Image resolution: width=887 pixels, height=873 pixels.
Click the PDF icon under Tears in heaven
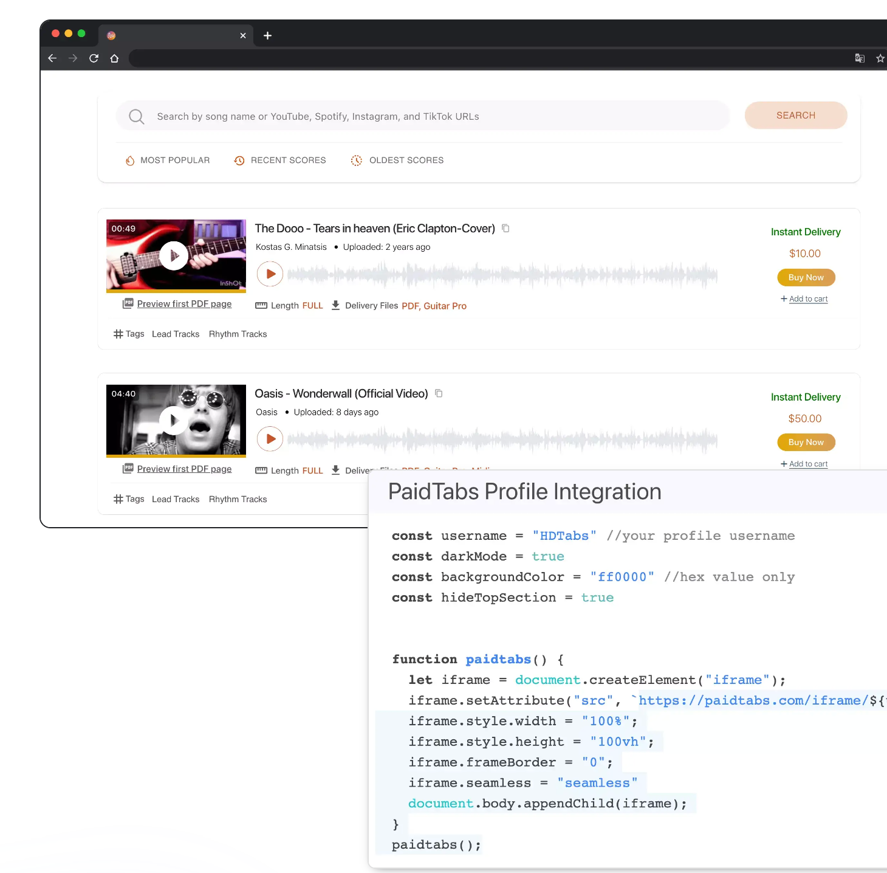pos(128,303)
